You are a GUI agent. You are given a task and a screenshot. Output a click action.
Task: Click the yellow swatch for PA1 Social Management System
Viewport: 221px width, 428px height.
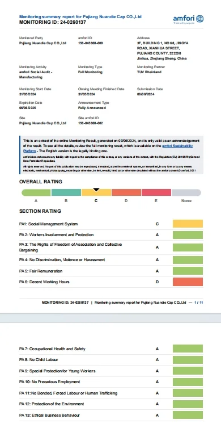pos(188,224)
